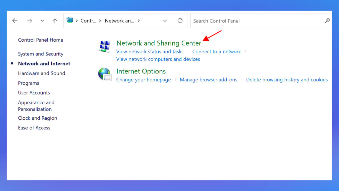This screenshot has width=339, height=191.
Task: Expand root chevron before 'Contr...' breadcrumb
Action: click(x=77, y=21)
